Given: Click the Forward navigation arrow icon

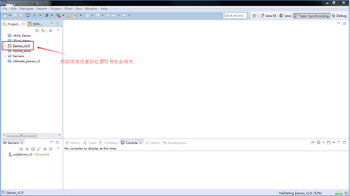Looking at the screenshot, I should [x=124, y=15].
